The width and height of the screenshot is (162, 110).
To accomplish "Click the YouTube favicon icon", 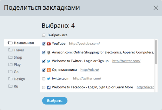I will pos(48,44).
